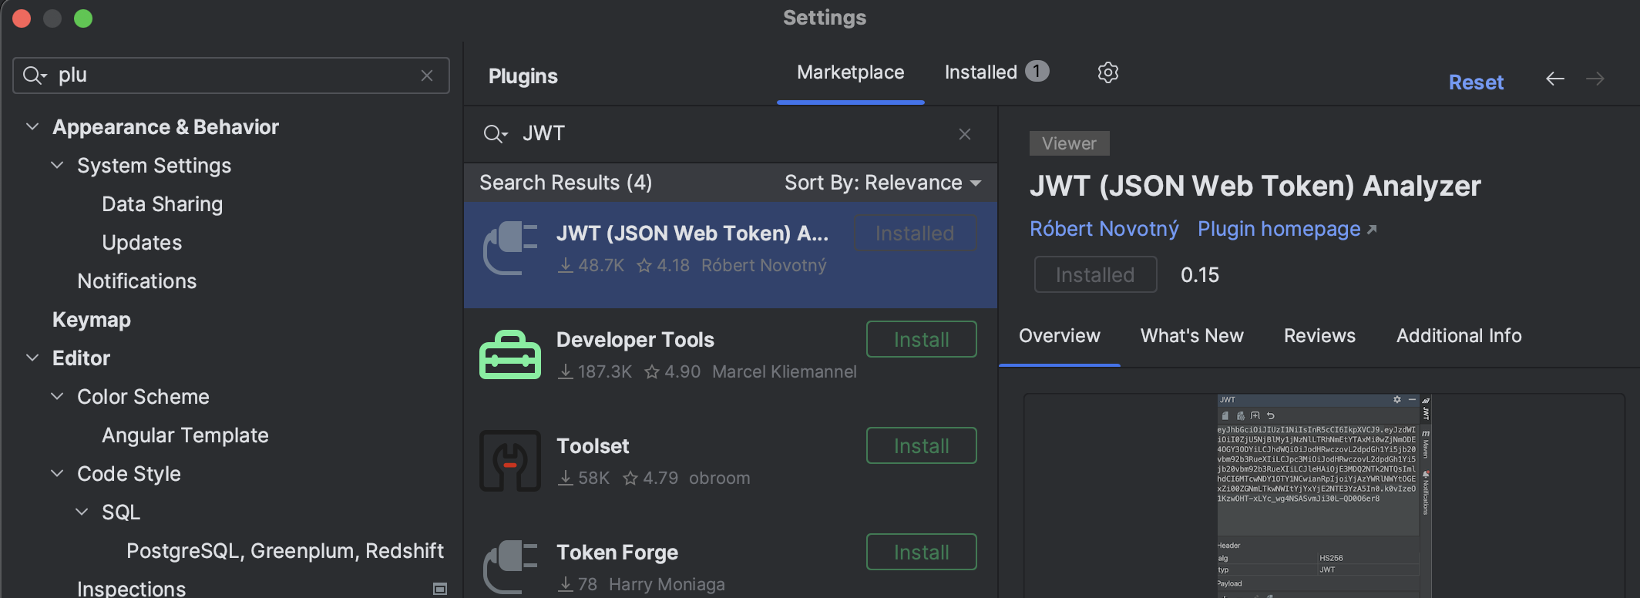Click the Installed count badge
Viewport: 1640px width, 598px height.
(1037, 71)
